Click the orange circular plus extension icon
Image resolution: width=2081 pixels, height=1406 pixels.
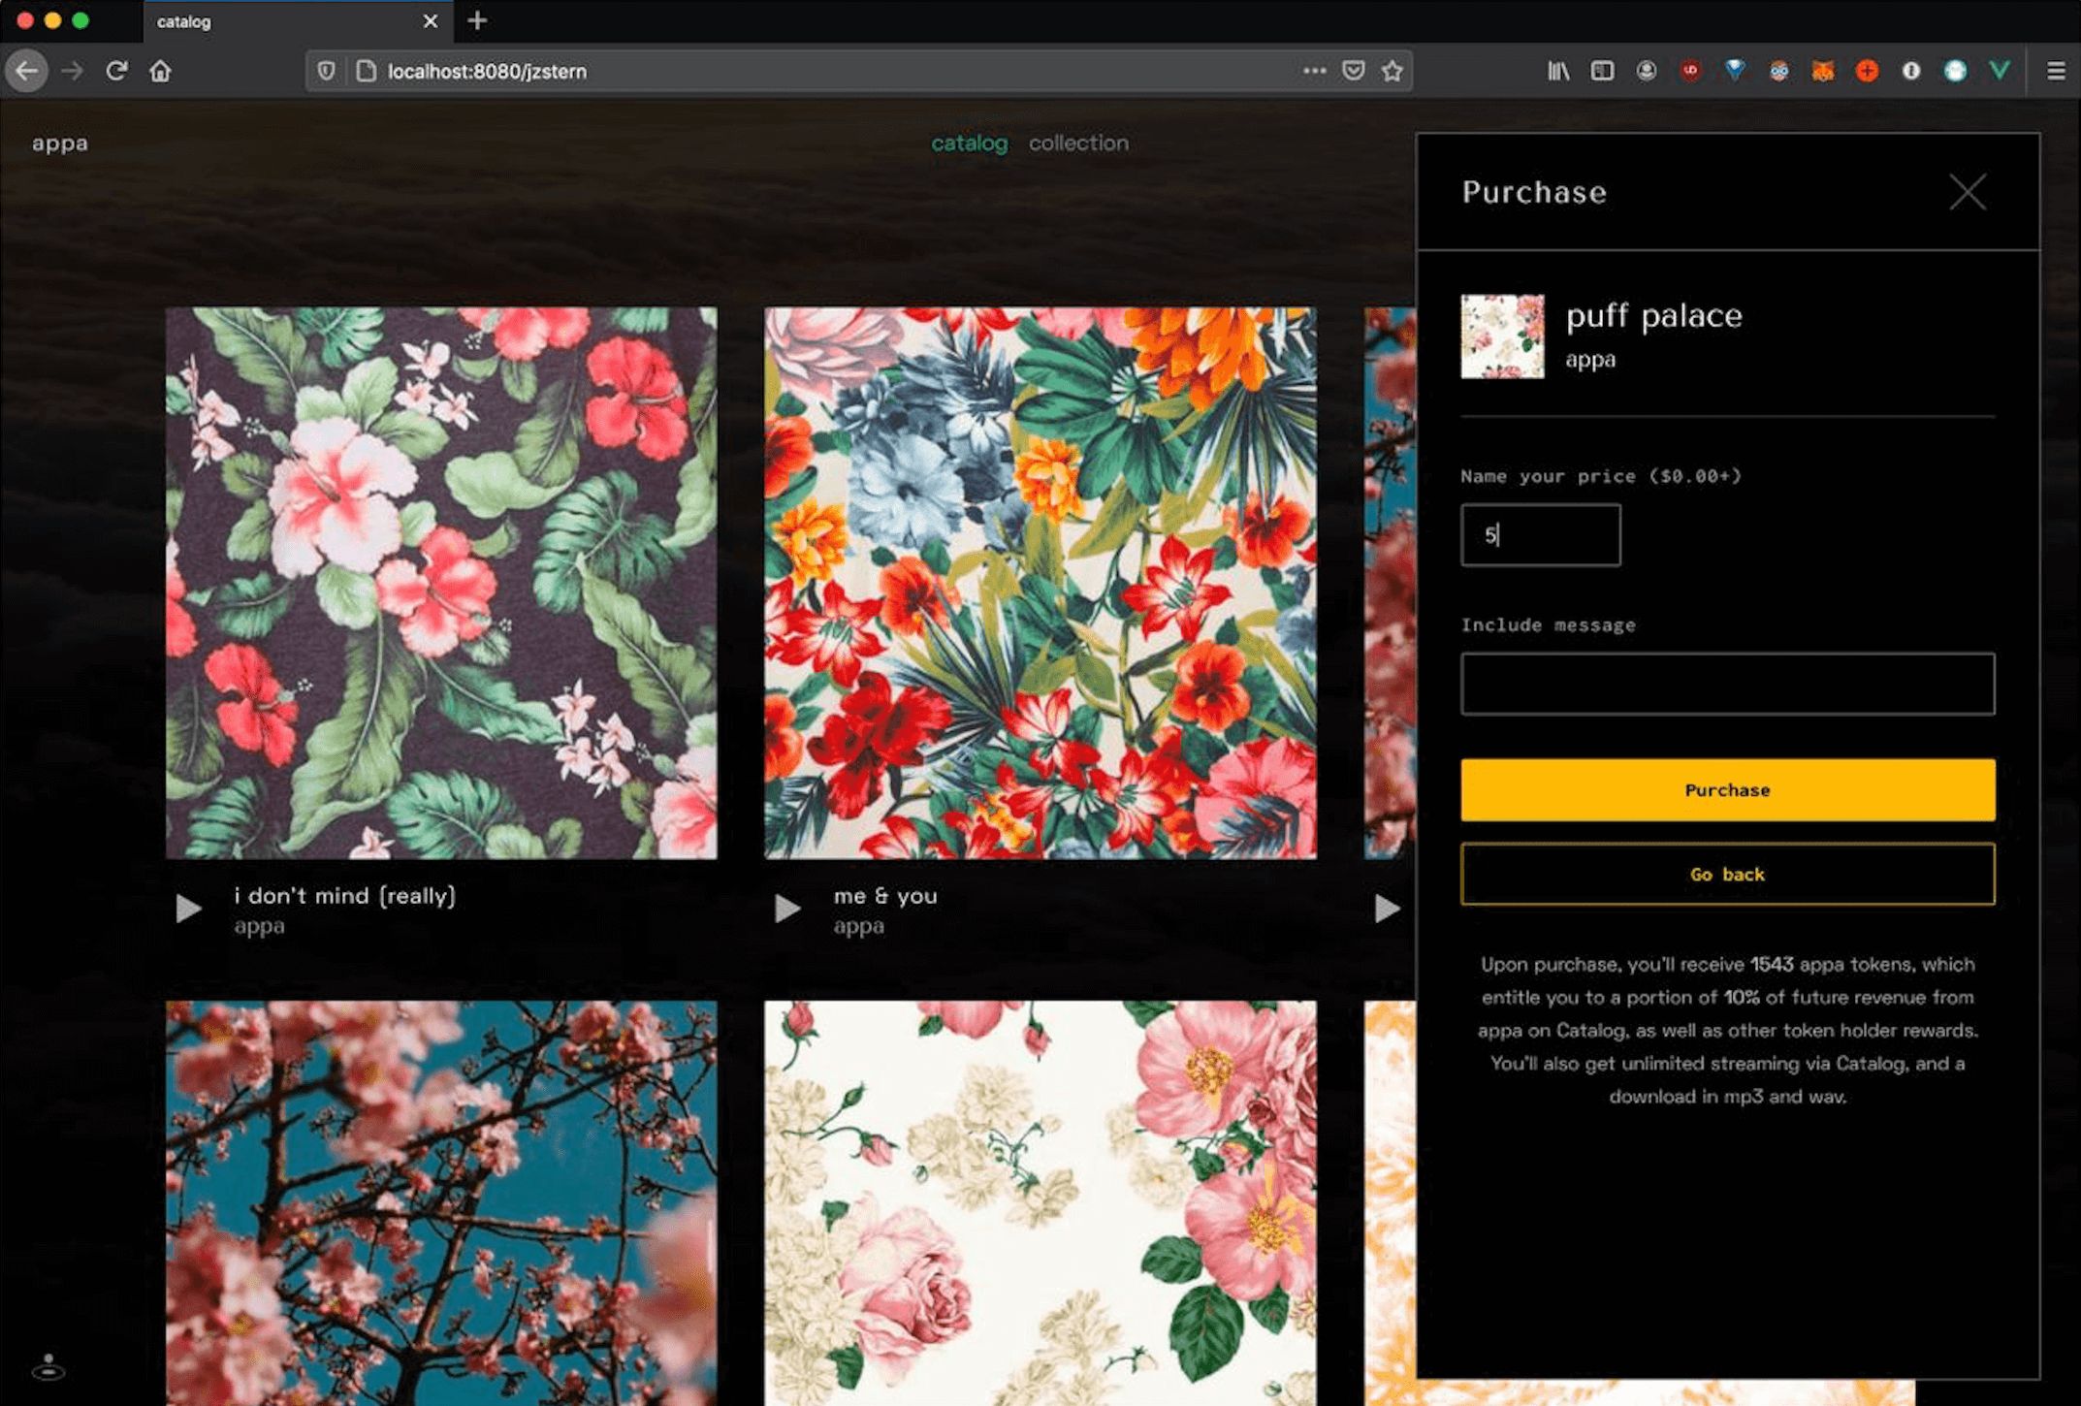[x=1867, y=71]
